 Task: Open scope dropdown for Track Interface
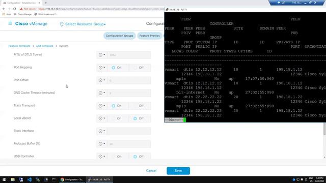102,131
